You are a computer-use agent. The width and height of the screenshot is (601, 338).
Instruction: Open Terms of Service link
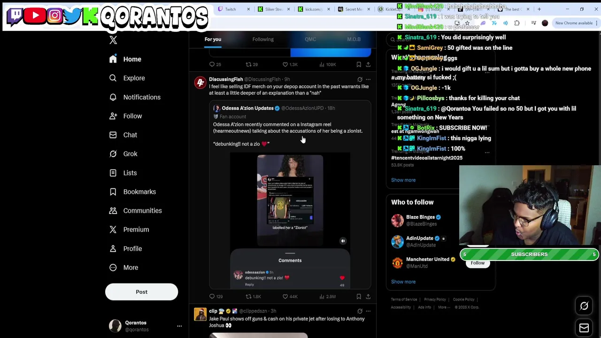pyautogui.click(x=404, y=300)
